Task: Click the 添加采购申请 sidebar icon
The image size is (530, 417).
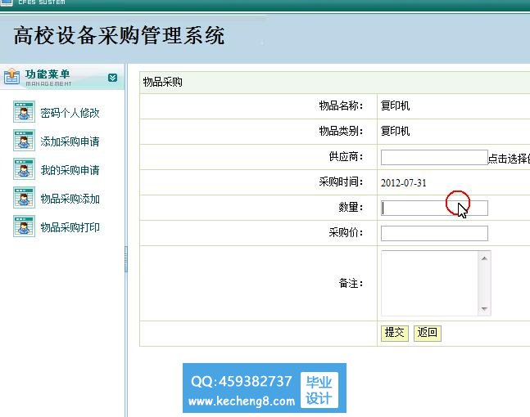Action: coord(24,141)
